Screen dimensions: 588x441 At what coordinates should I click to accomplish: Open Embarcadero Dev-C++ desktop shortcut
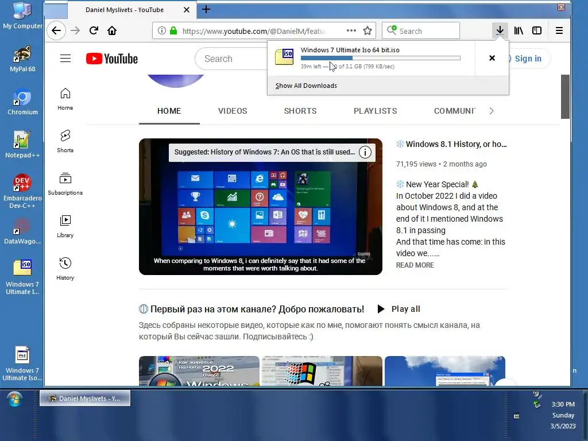[x=22, y=191]
